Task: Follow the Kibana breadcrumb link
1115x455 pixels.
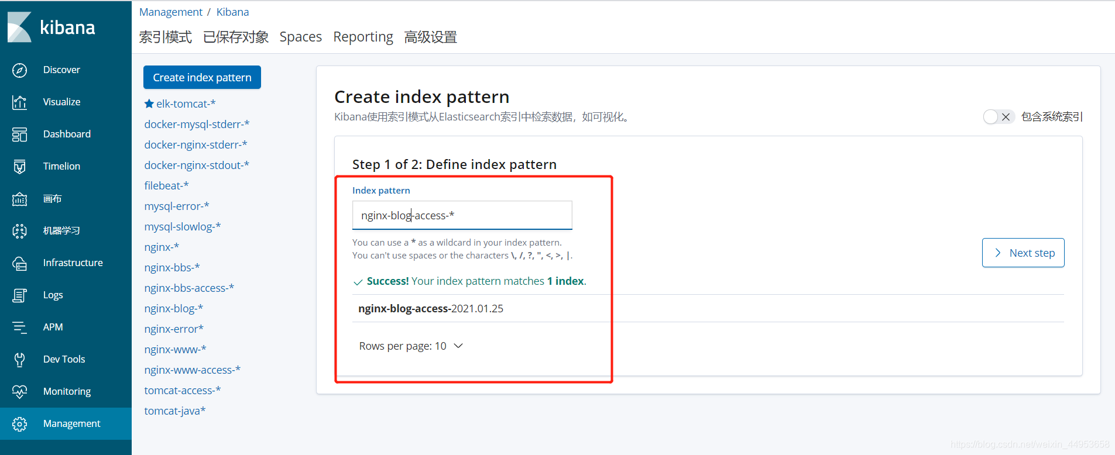Action: tap(232, 12)
